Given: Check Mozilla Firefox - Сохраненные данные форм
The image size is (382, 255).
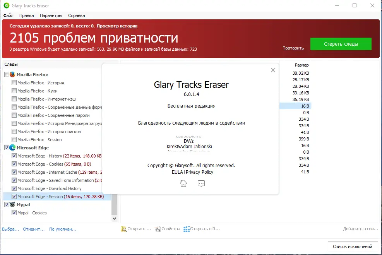Looking at the screenshot, I should click(x=14, y=107).
